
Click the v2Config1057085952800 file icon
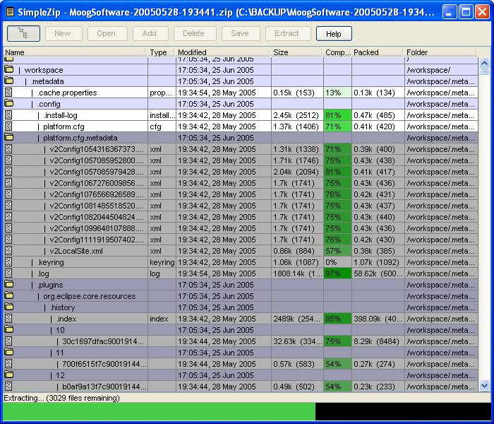(x=8, y=160)
